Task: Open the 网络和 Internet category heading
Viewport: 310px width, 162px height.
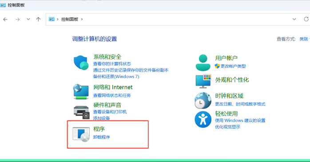Action: point(113,87)
